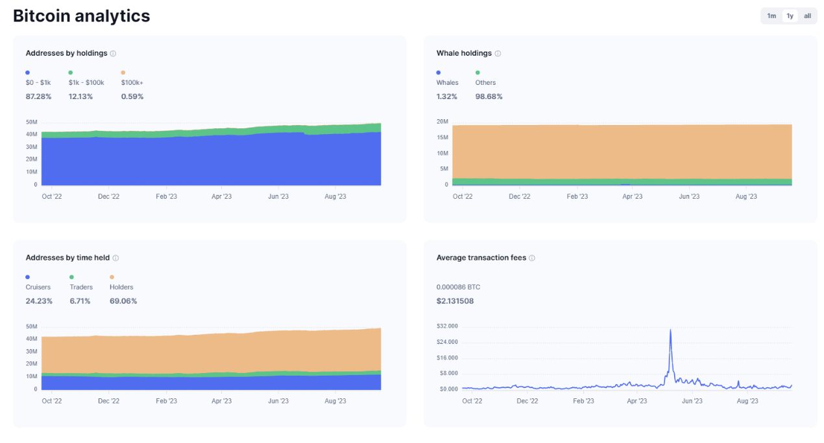Click the orange $100k+ legend dot
The image size is (824, 443).
(123, 73)
